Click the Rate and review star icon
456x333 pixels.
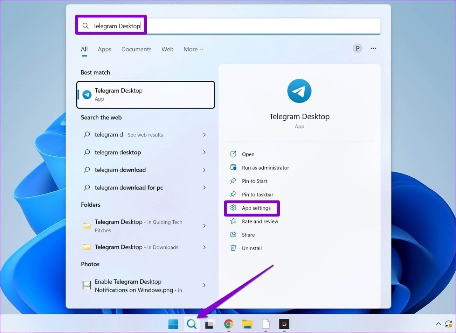(x=233, y=221)
